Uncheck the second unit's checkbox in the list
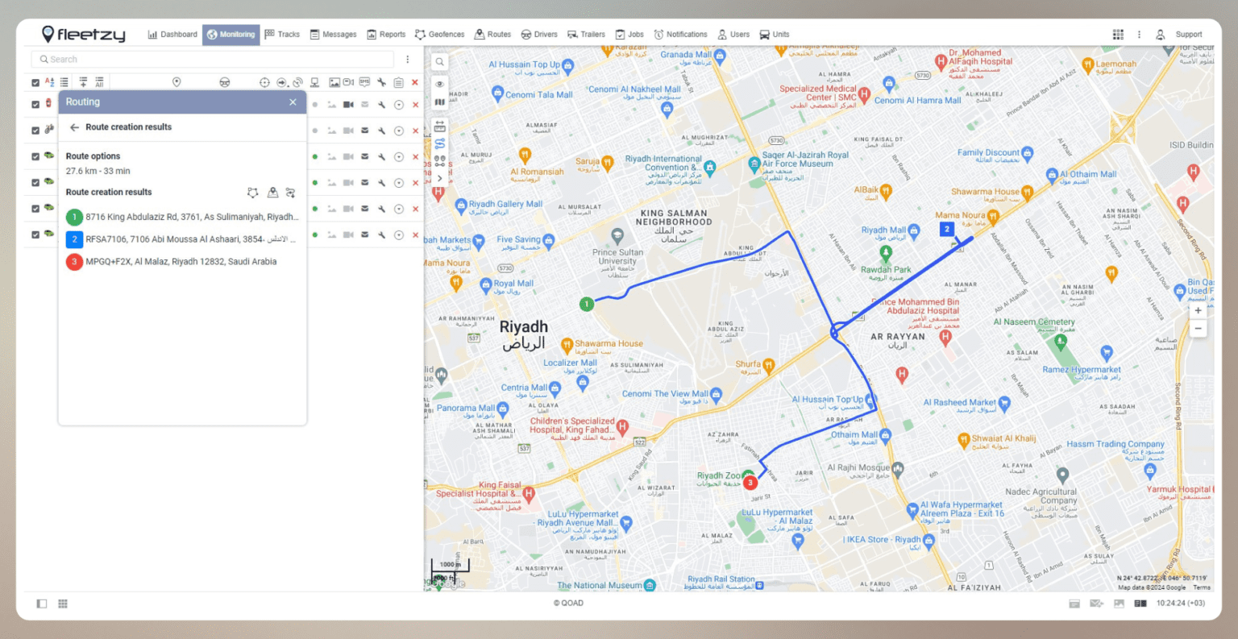The image size is (1238, 639). pyautogui.click(x=35, y=130)
